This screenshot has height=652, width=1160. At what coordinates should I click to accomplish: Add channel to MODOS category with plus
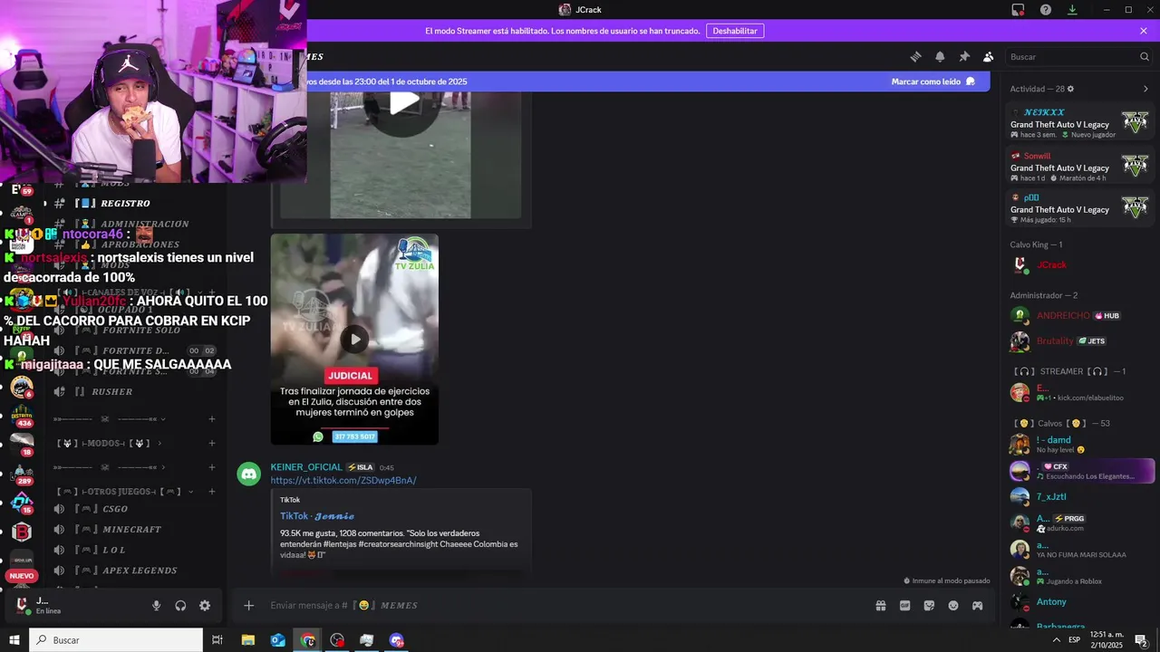click(211, 443)
